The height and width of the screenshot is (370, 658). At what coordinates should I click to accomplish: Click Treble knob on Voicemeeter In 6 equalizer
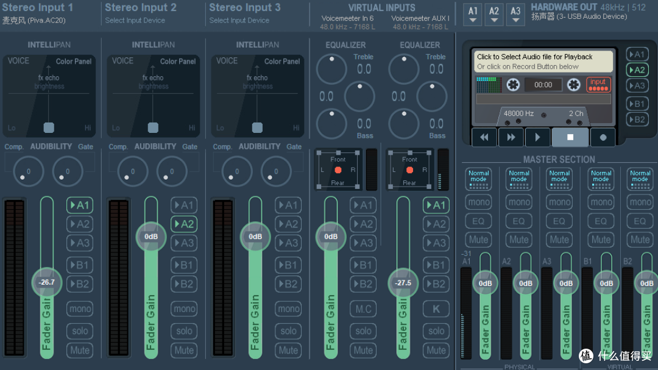pos(331,69)
